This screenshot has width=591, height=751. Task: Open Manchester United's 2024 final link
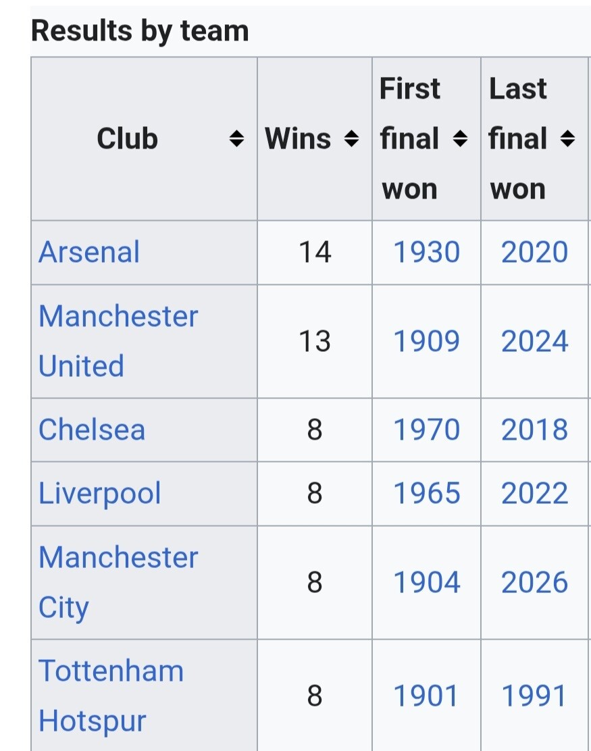[x=534, y=341]
